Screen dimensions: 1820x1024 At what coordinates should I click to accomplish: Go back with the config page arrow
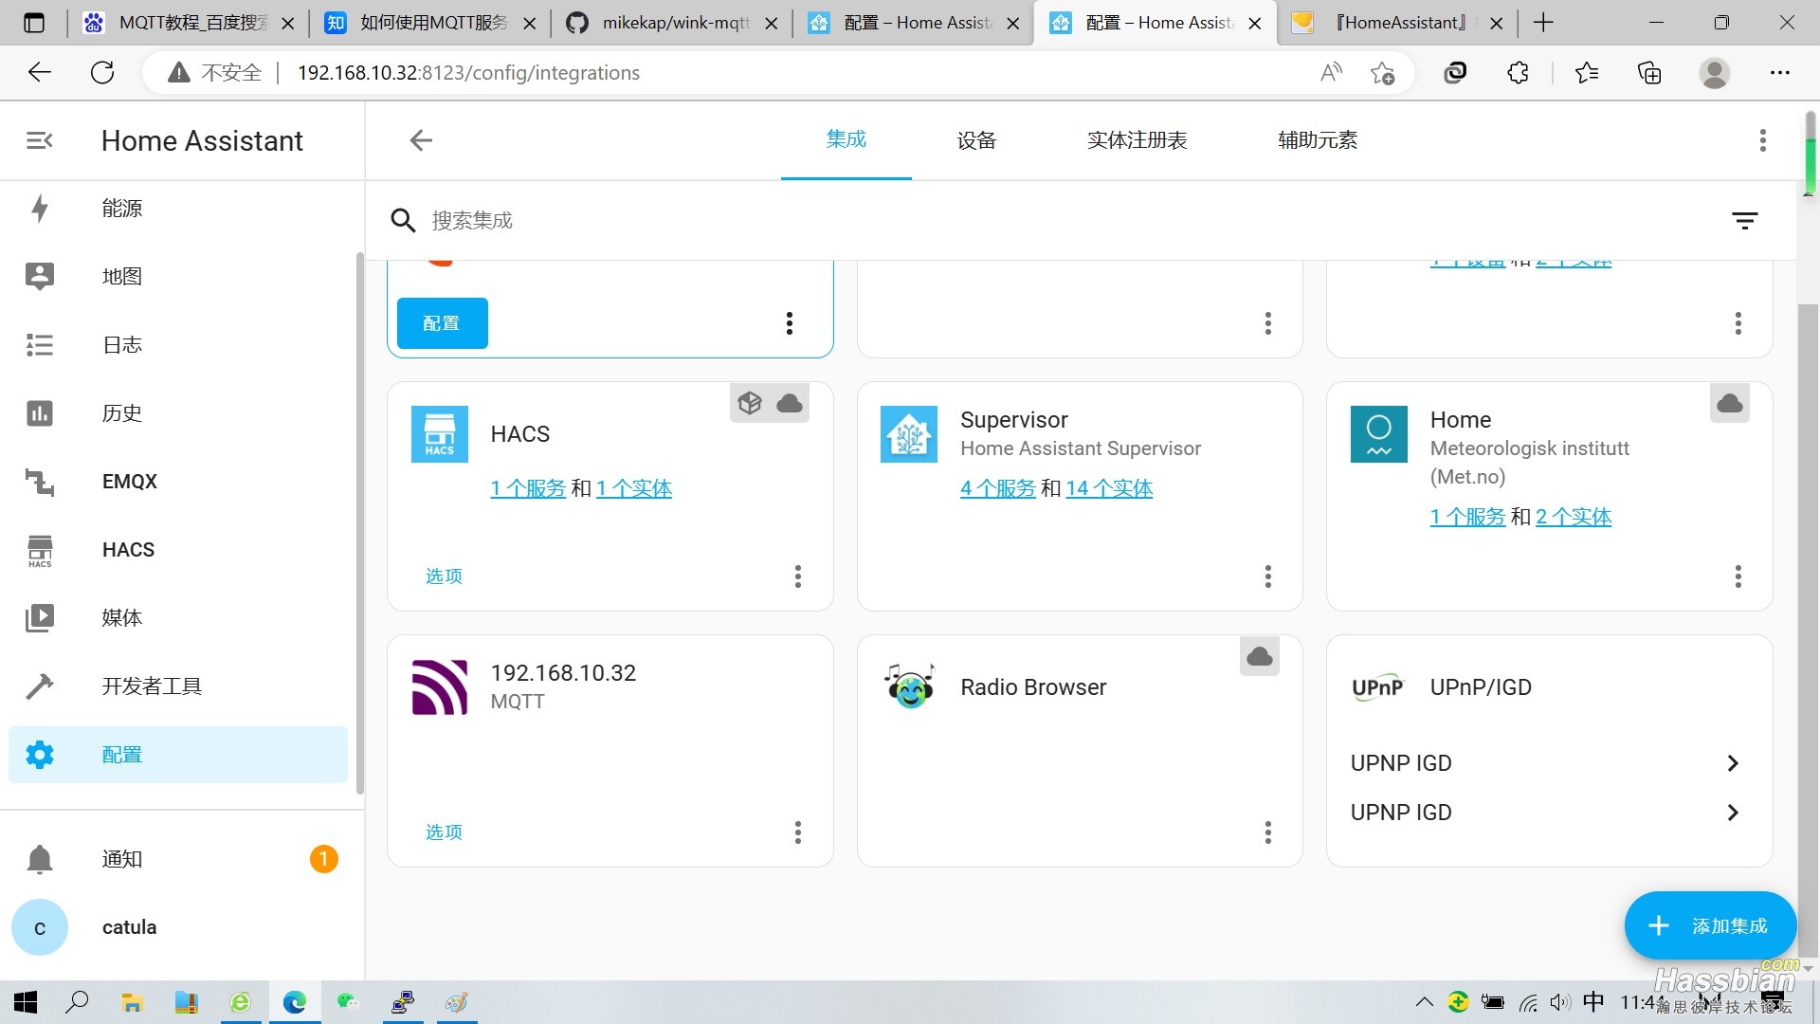[421, 140]
